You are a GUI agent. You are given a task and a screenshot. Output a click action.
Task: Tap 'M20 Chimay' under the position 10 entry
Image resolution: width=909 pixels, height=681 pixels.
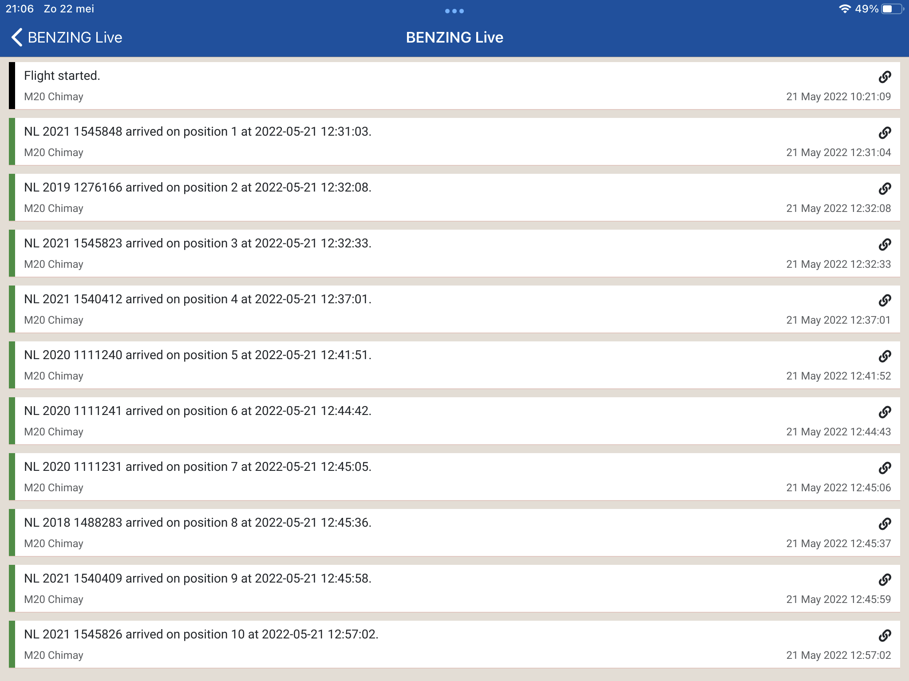pyautogui.click(x=54, y=655)
